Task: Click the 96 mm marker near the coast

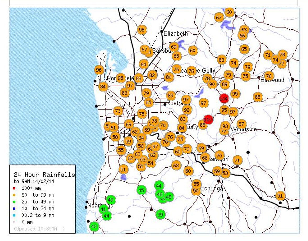Action: (x=99, y=70)
